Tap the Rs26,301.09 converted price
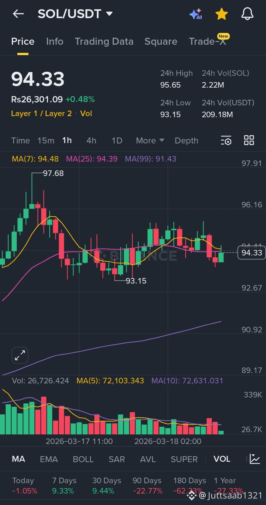Image resolution: width=266 pixels, height=505 pixels. (x=37, y=99)
